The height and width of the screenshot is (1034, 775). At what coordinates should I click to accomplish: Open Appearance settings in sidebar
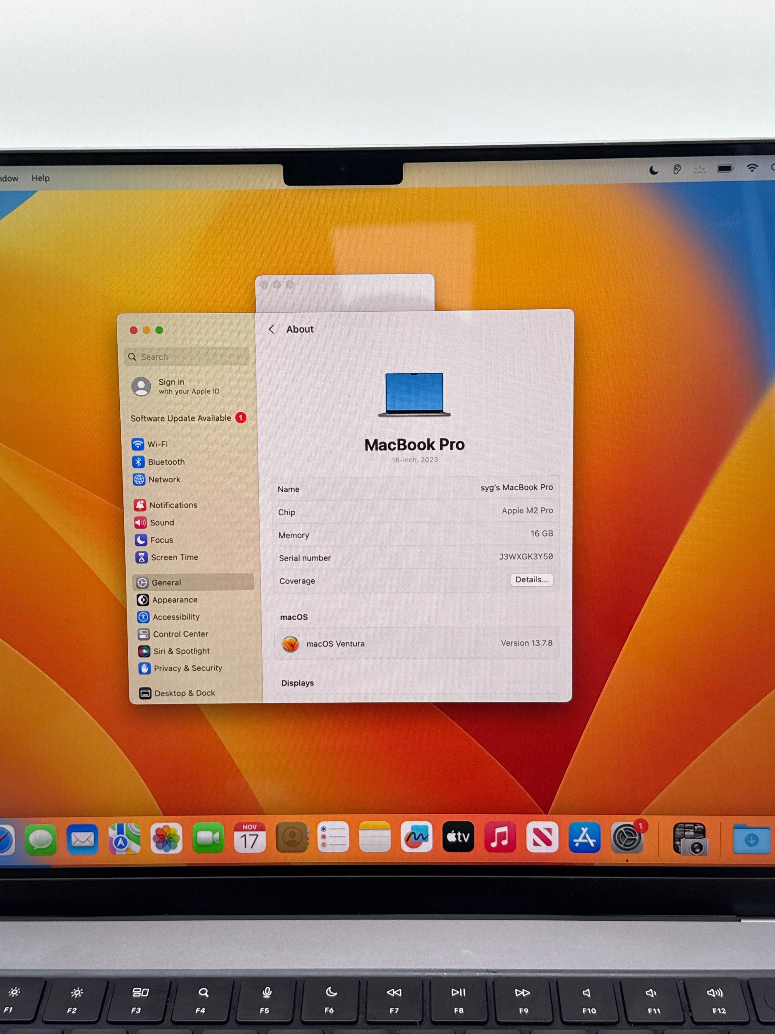pyautogui.click(x=167, y=599)
